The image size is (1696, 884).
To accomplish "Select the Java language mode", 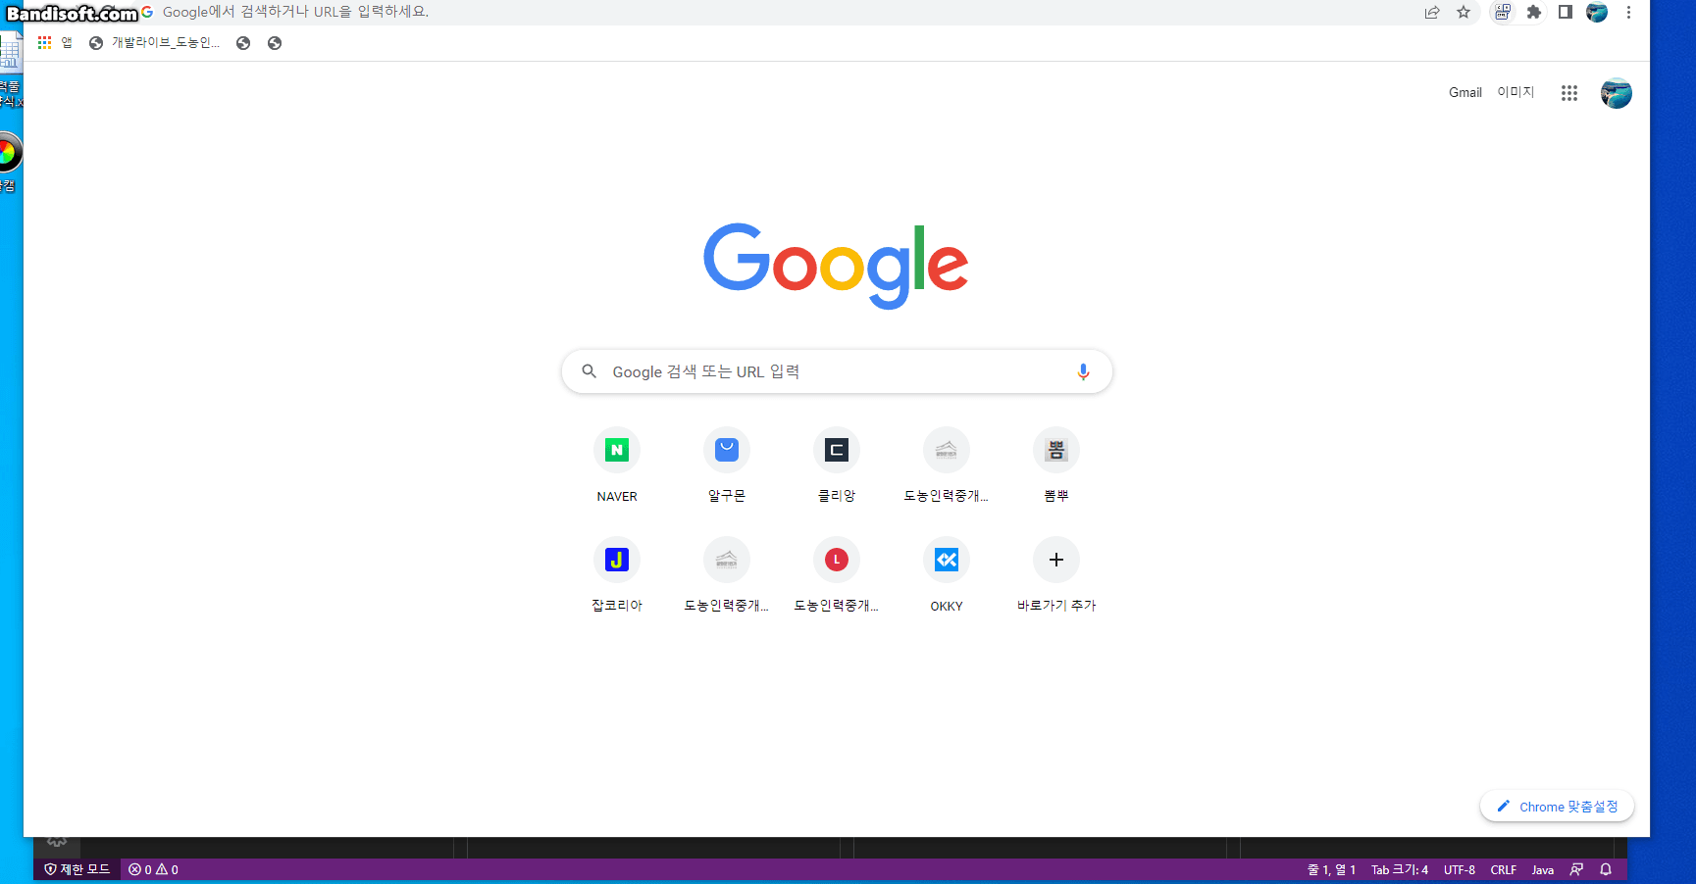I will (x=1543, y=869).
